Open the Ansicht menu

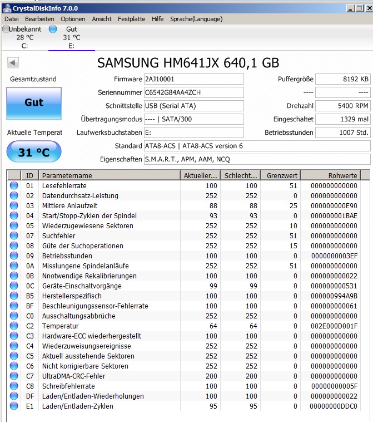click(102, 19)
